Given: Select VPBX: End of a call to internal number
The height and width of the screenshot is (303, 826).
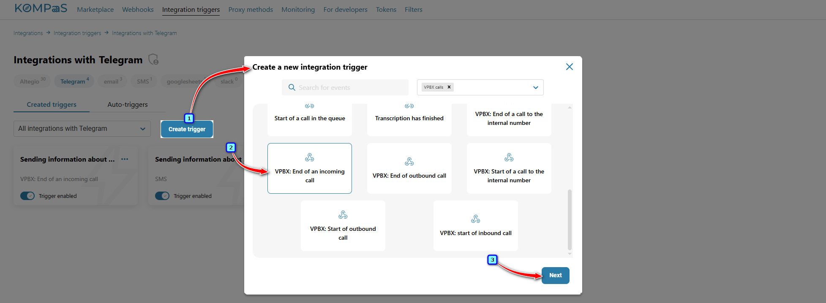Looking at the screenshot, I should 509,119.
